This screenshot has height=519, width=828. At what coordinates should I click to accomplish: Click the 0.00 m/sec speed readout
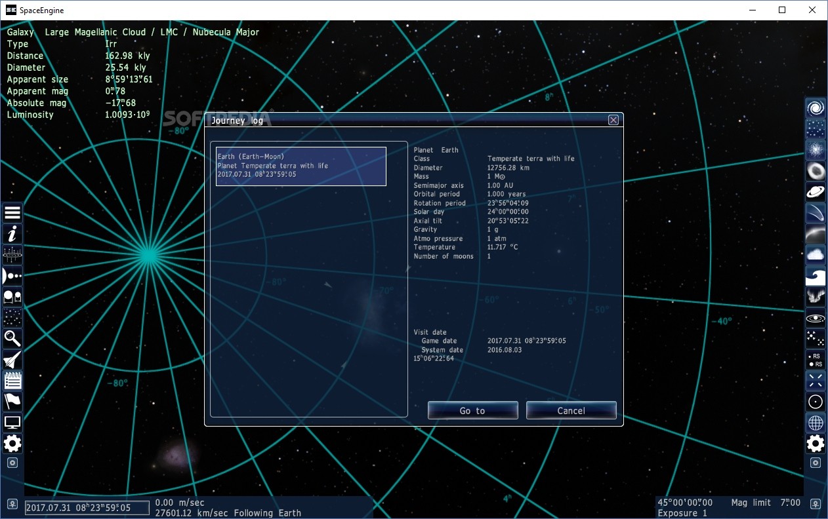pyautogui.click(x=180, y=503)
